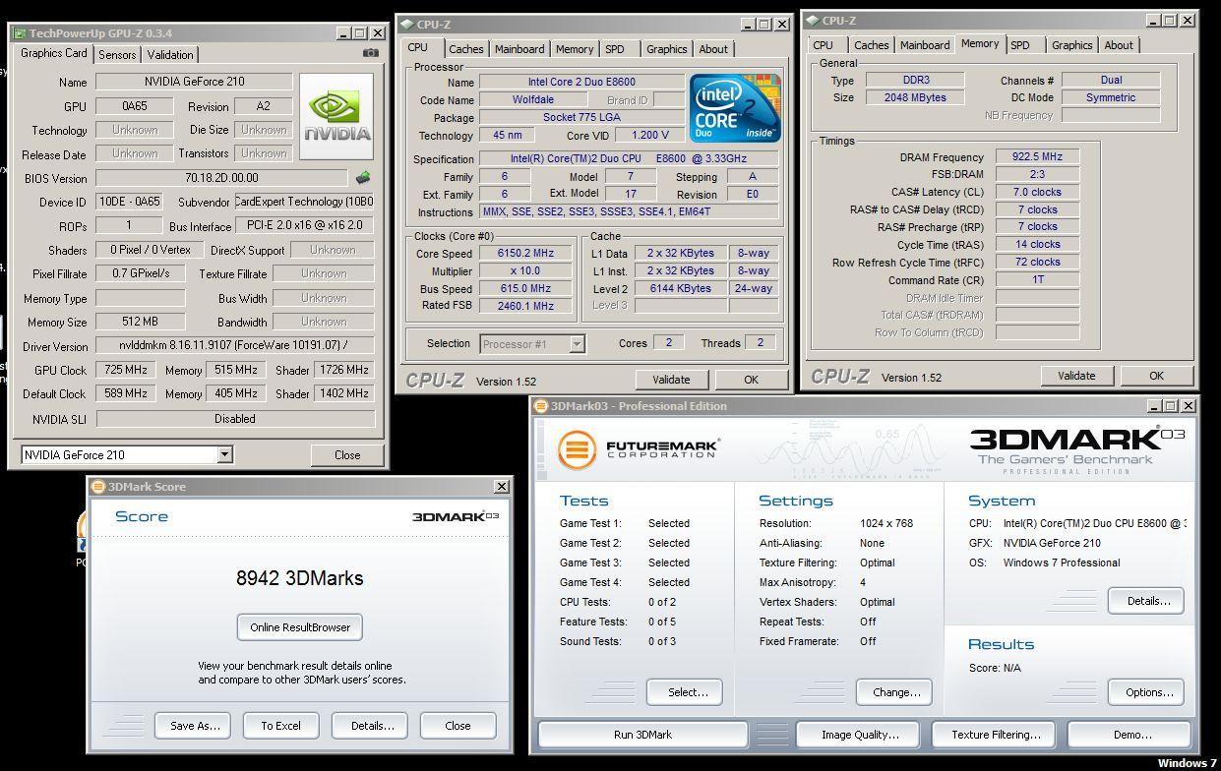The image size is (1221, 771).
Task: Click the GPU-Z camera screenshot icon
Action: [x=370, y=53]
